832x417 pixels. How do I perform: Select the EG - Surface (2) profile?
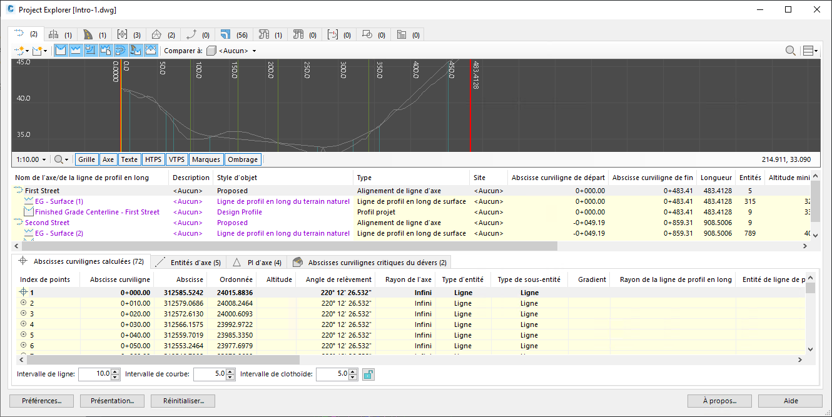(411, 233)
